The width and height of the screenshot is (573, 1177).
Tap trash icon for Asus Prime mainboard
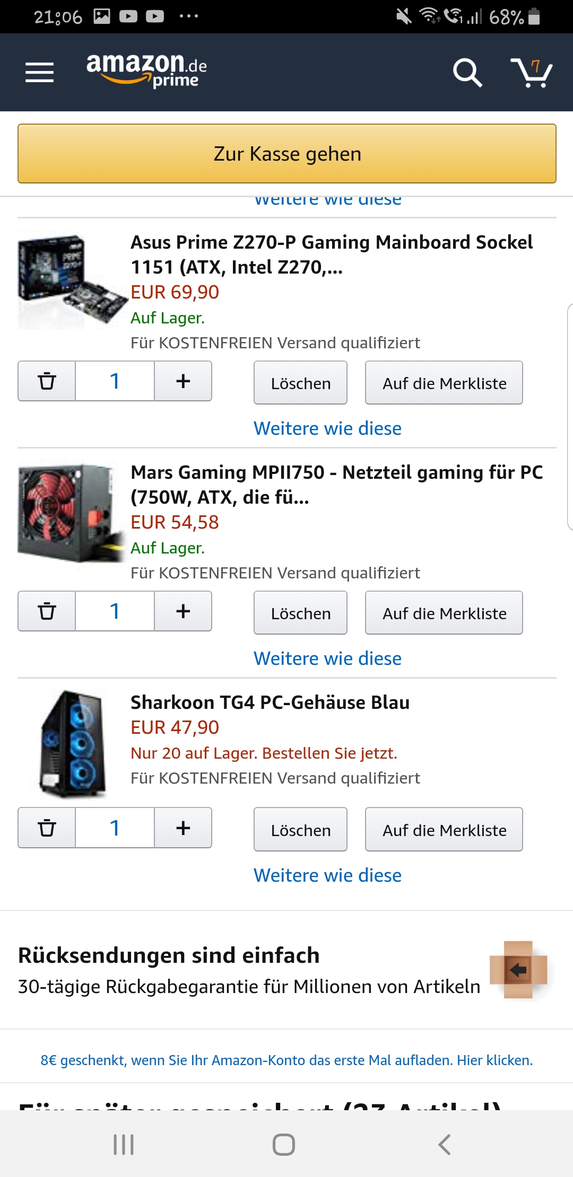pyautogui.click(x=47, y=381)
